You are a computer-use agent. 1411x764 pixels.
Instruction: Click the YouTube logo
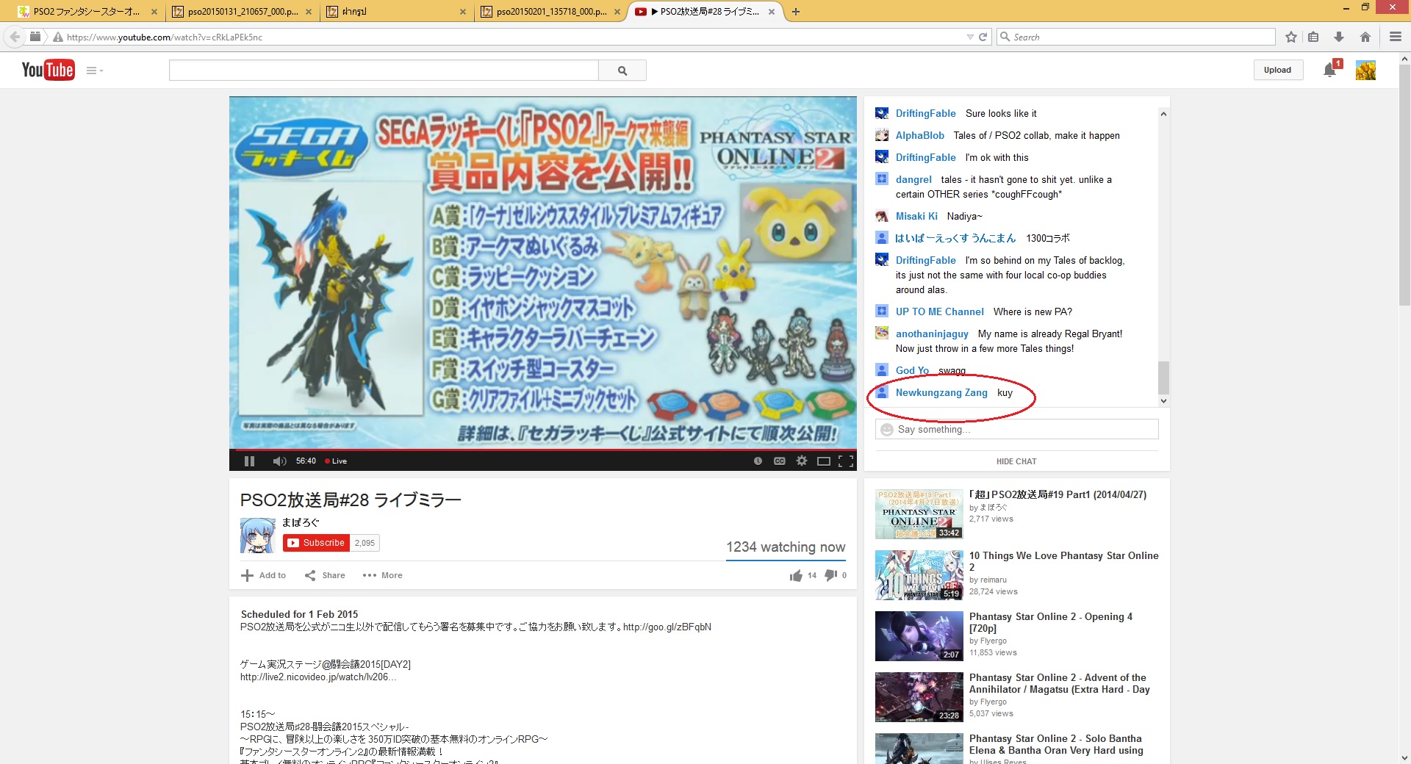click(48, 70)
